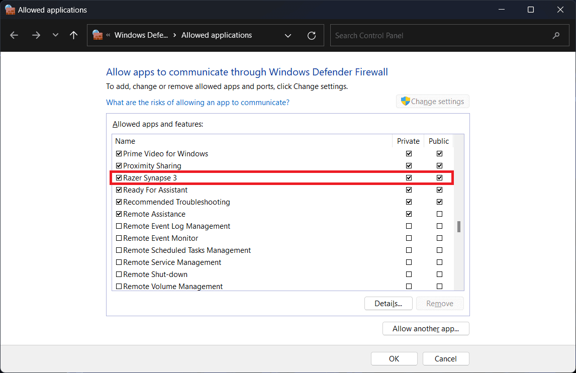Click the firewall icon in address bar
The width and height of the screenshot is (576, 373).
pos(98,35)
